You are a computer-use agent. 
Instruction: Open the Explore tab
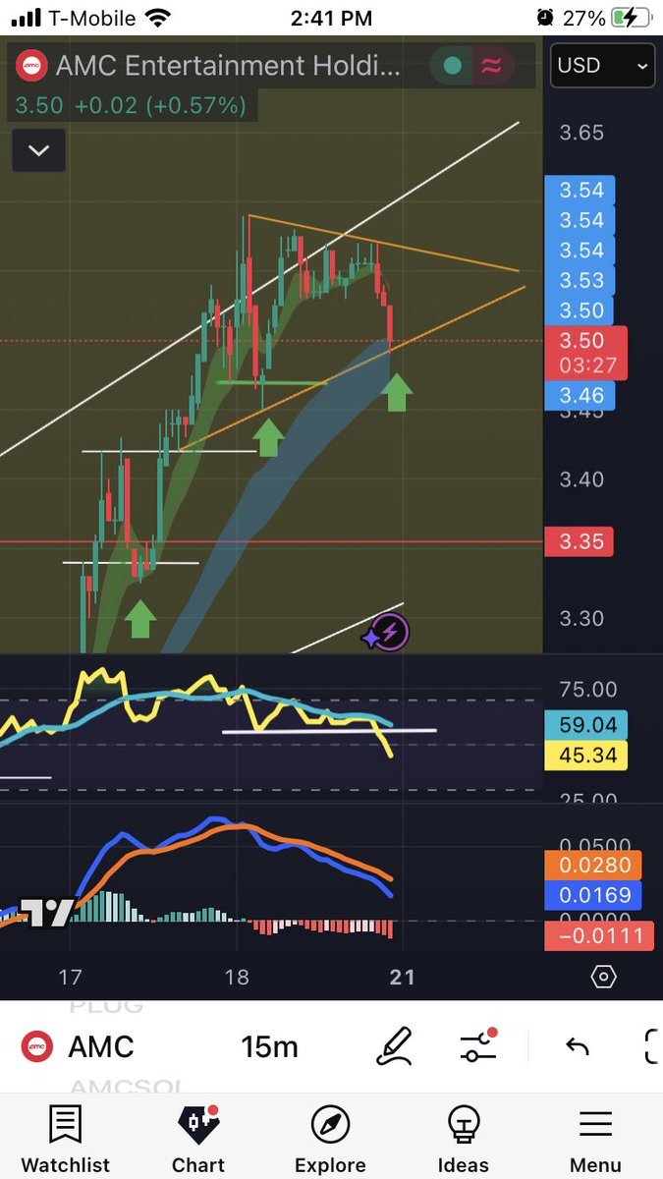click(x=330, y=1138)
